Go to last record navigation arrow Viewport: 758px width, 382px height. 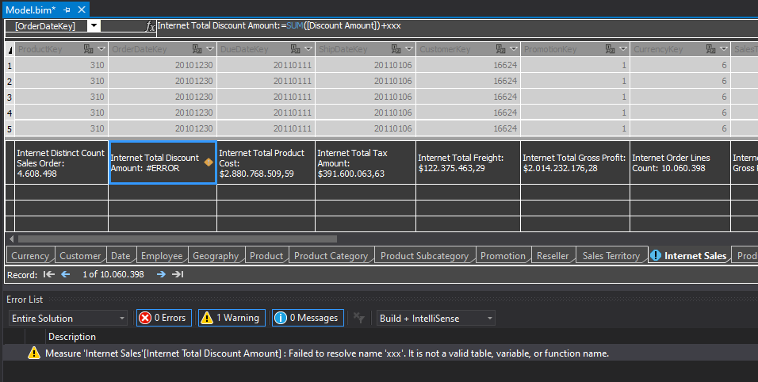(178, 274)
